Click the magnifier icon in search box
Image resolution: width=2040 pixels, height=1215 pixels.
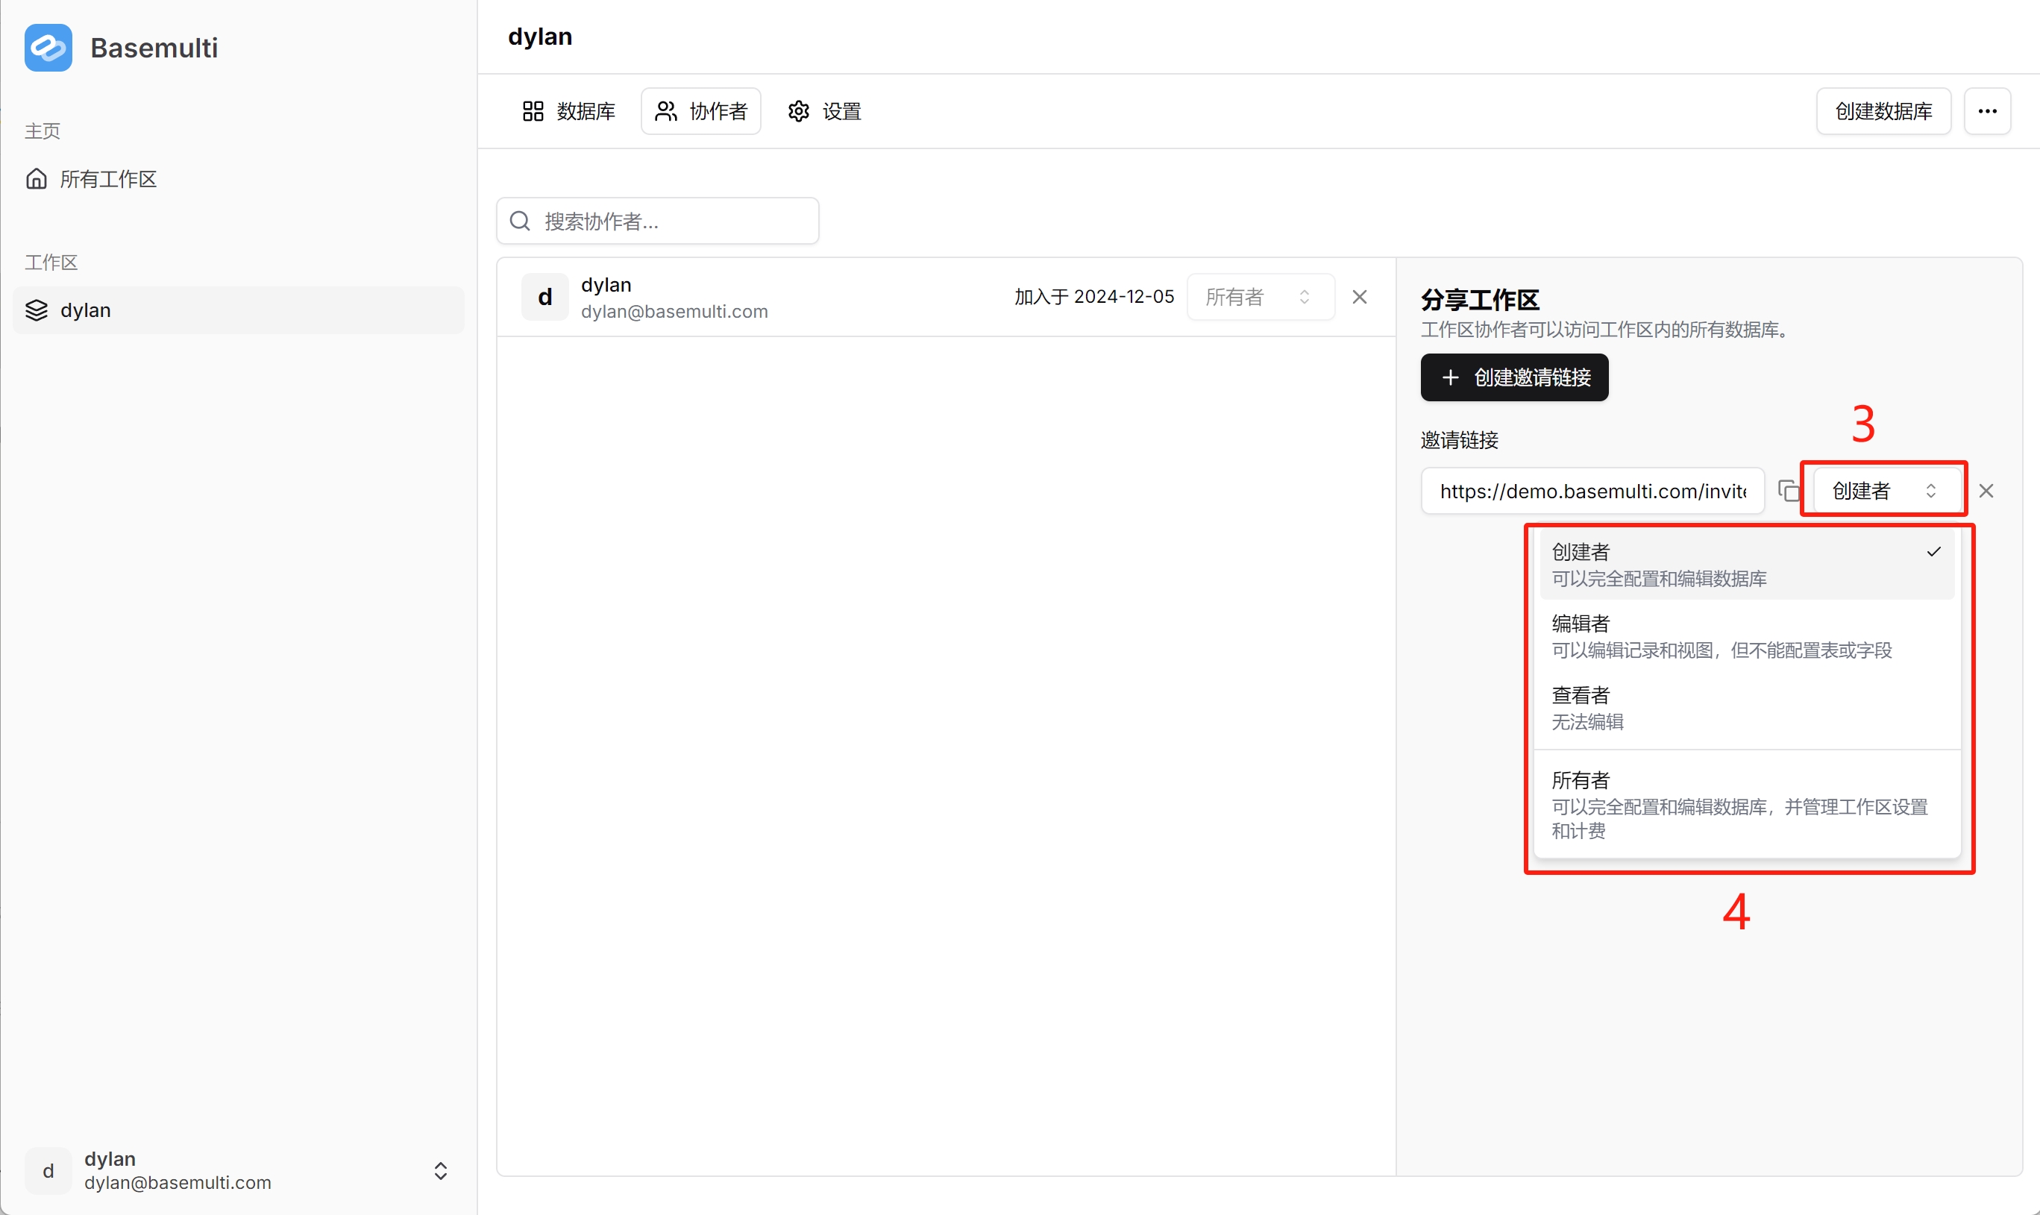click(520, 221)
